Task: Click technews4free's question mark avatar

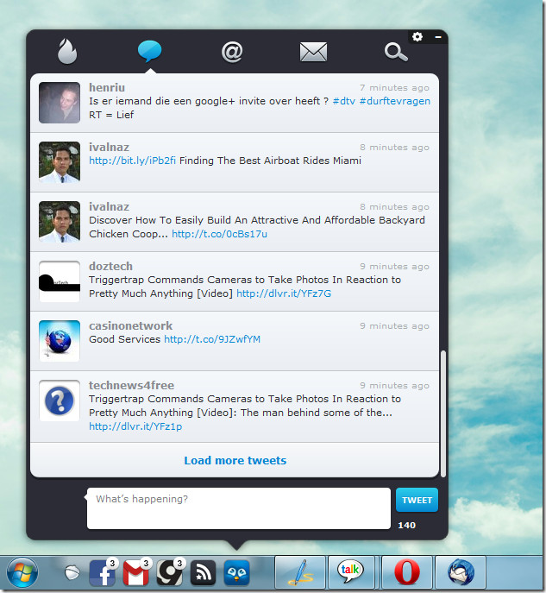Action: coord(60,401)
